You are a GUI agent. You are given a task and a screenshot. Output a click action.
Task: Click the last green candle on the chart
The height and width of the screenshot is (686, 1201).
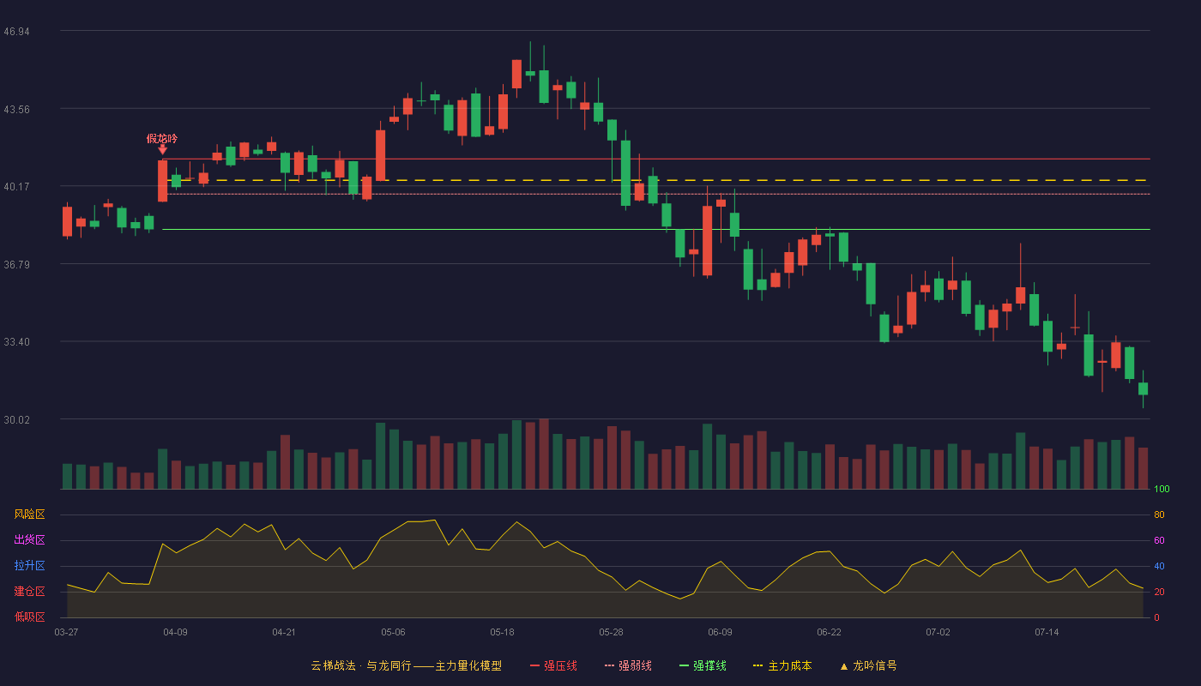pos(1143,388)
